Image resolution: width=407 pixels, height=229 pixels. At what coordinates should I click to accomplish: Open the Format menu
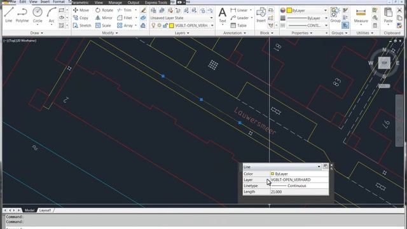click(59, 2)
